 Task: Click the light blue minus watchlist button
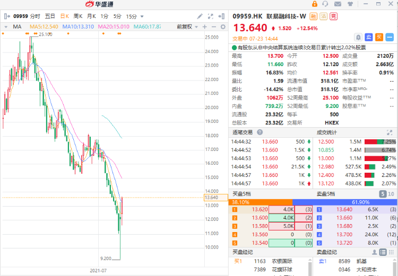tap(390, 38)
